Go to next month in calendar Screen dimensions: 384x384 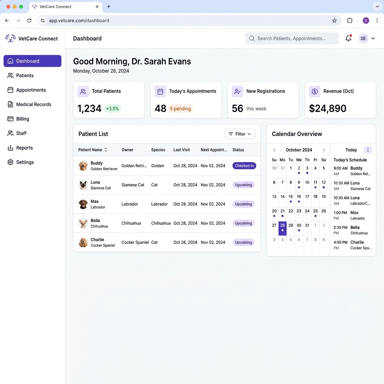pyautogui.click(x=324, y=150)
